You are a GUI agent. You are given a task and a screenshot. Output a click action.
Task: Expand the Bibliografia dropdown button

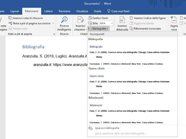coord(98,29)
